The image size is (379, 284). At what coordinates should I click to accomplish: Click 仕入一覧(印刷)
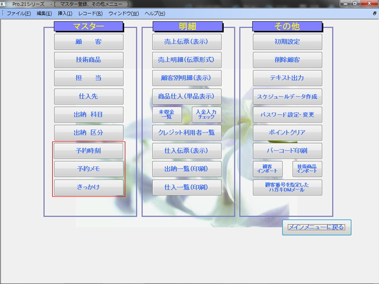click(x=187, y=187)
